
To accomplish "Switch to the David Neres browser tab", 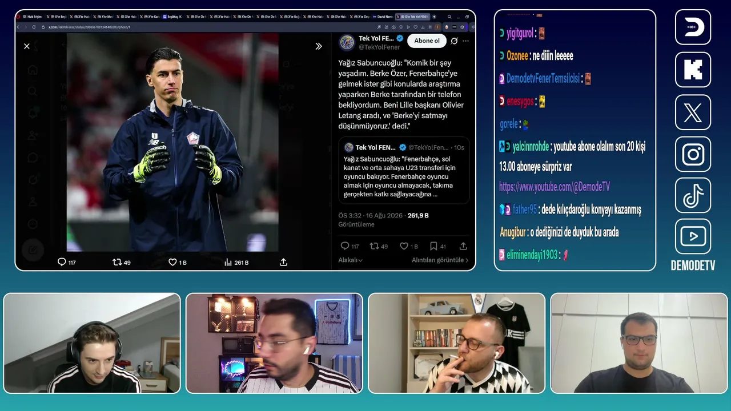I will pos(383,17).
